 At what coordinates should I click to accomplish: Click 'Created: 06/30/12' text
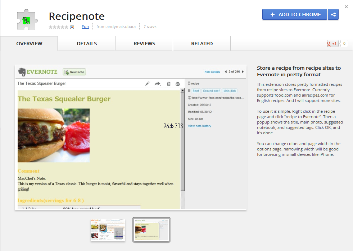tap(199, 105)
